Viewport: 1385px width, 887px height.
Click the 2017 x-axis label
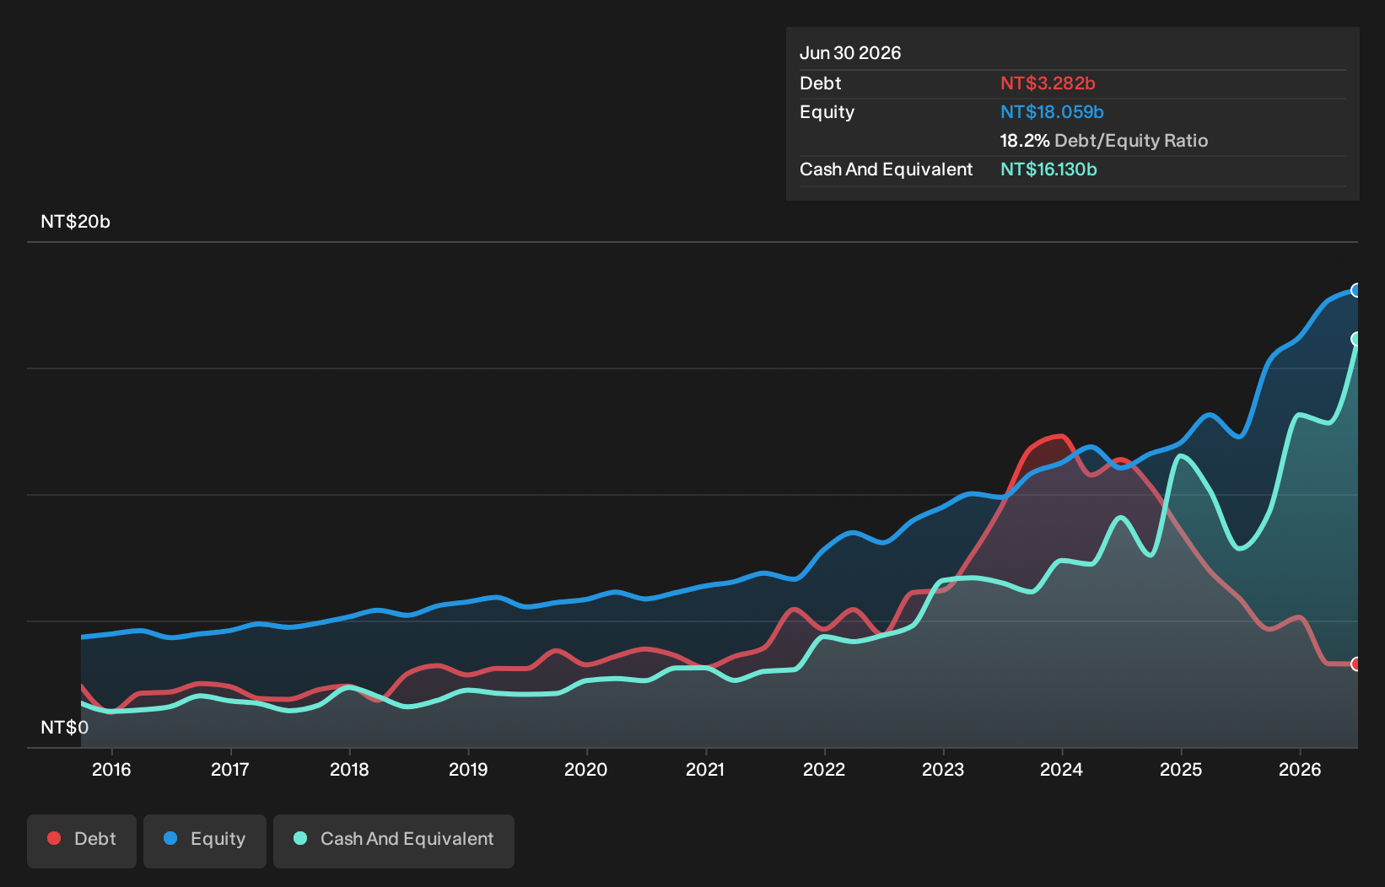click(x=229, y=769)
